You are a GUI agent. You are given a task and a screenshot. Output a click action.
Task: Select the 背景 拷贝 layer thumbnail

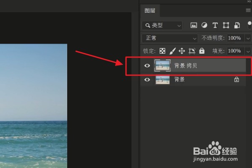(163, 66)
